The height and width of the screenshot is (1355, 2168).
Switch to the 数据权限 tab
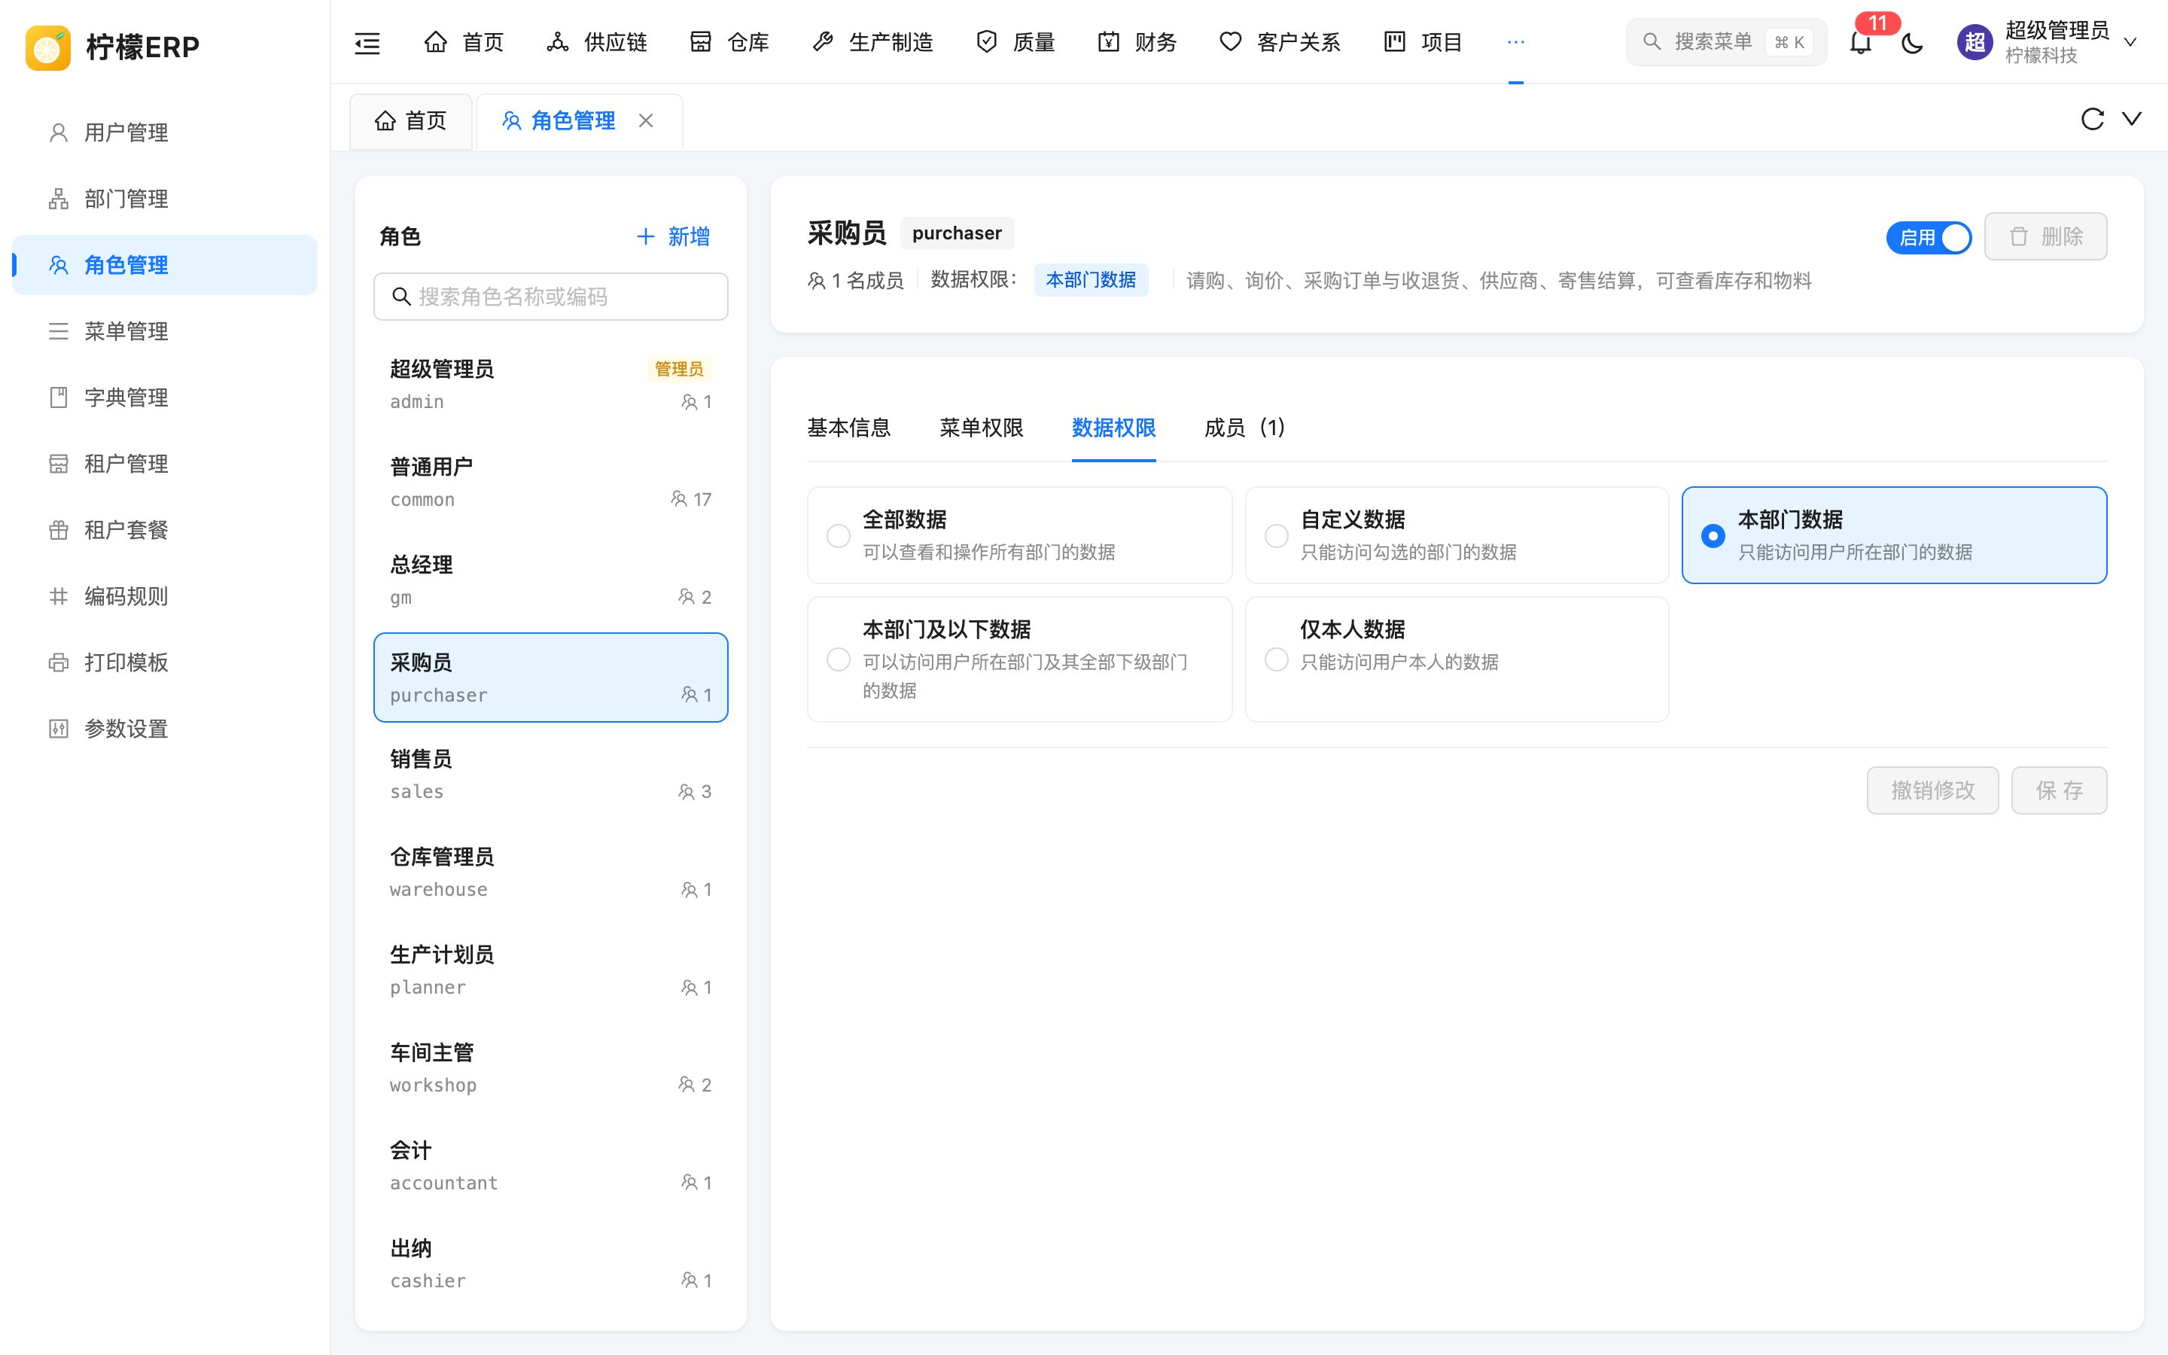tap(1113, 428)
